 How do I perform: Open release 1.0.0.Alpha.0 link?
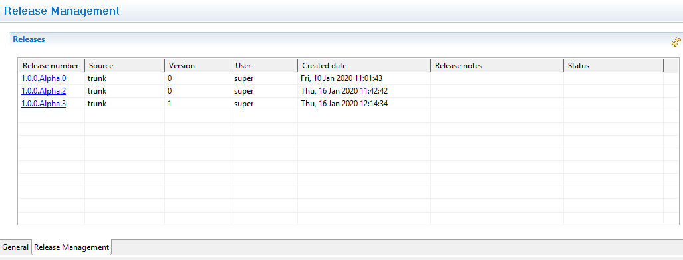point(43,78)
